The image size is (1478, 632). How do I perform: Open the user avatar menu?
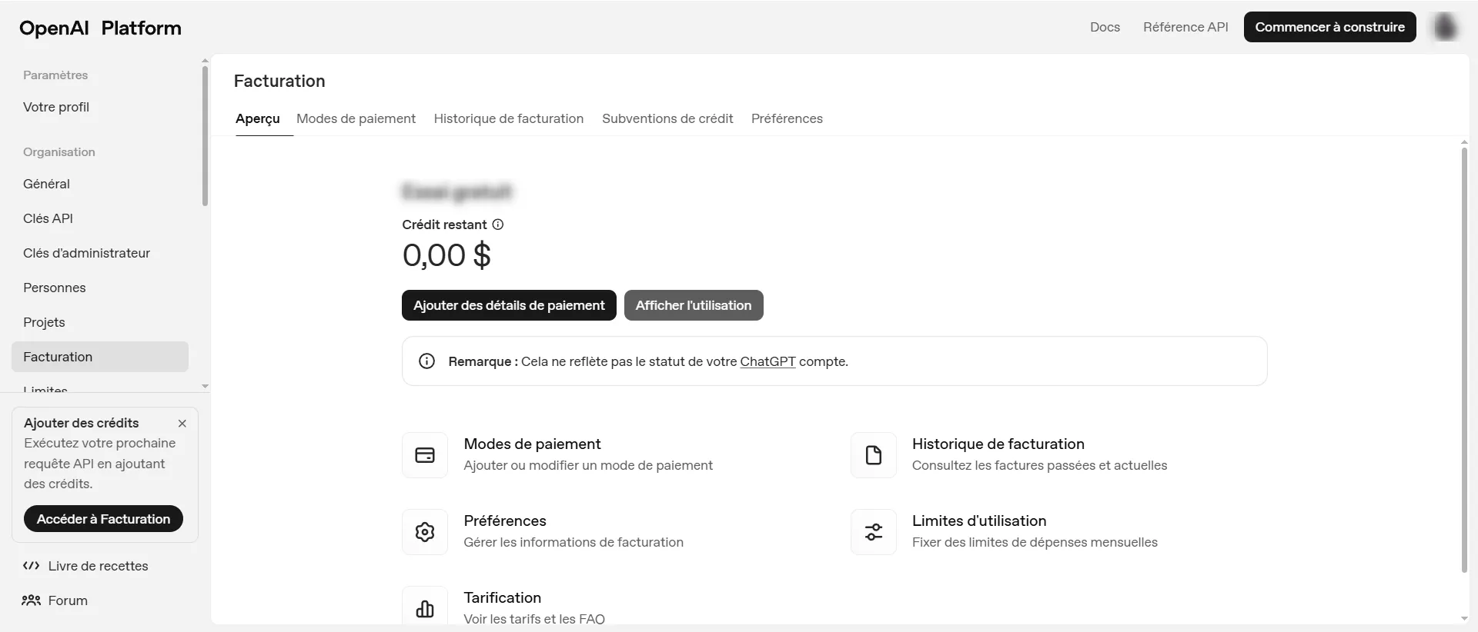click(x=1445, y=27)
